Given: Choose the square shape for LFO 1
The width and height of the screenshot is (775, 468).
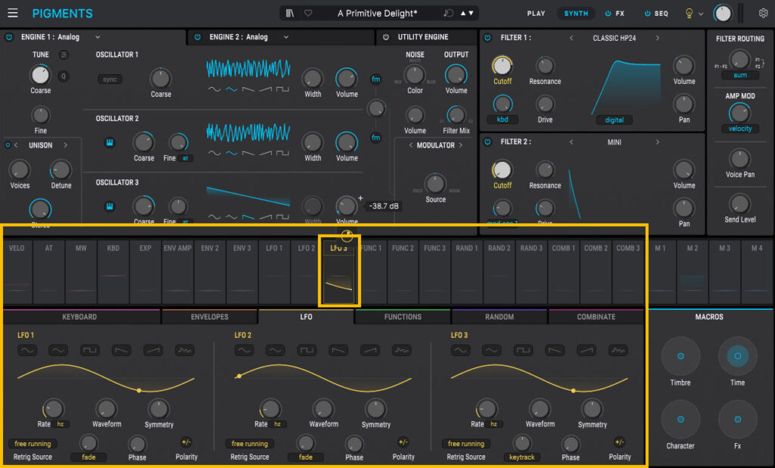Looking at the screenshot, I should point(89,351).
